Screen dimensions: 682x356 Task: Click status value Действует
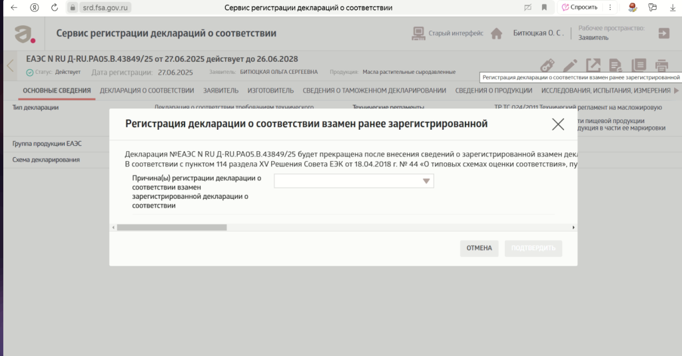[68, 72]
